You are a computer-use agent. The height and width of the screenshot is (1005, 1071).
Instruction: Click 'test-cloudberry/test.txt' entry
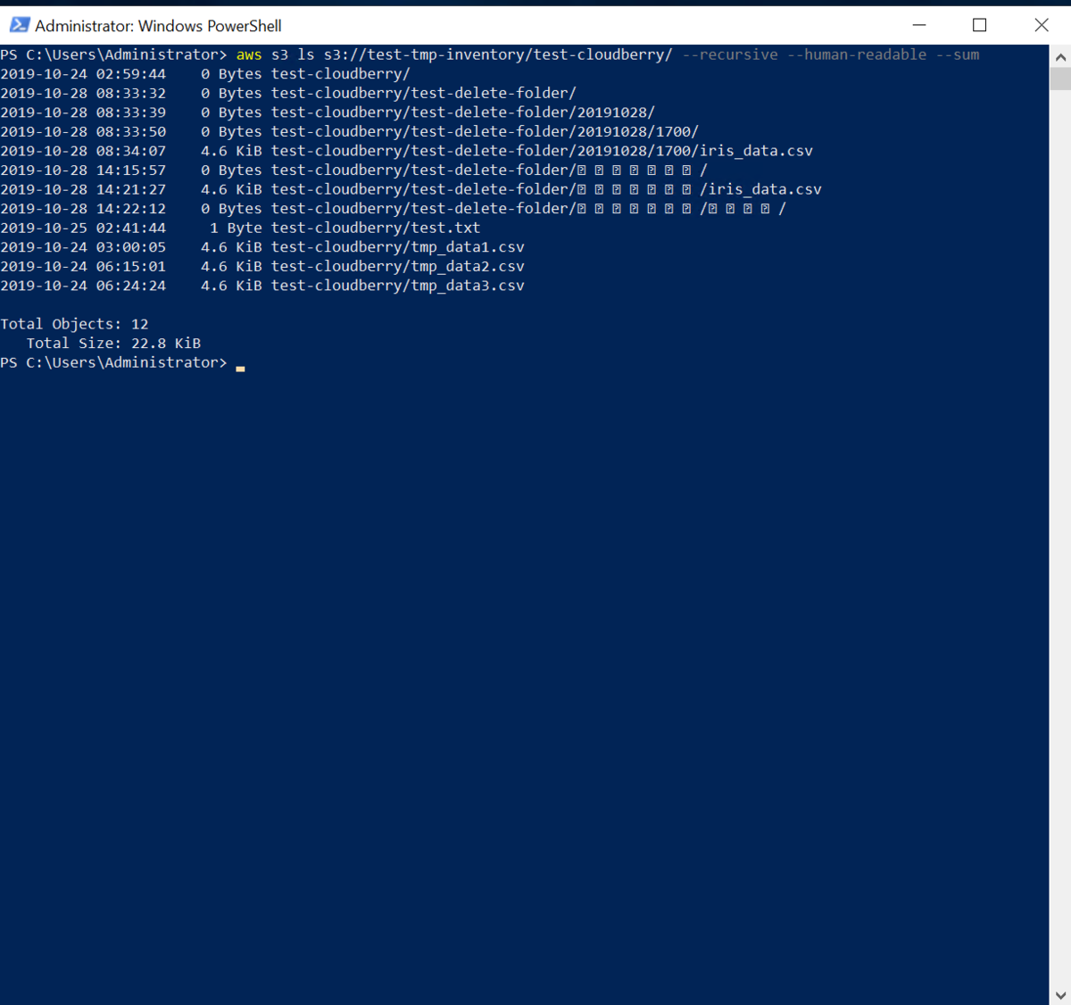coord(376,228)
